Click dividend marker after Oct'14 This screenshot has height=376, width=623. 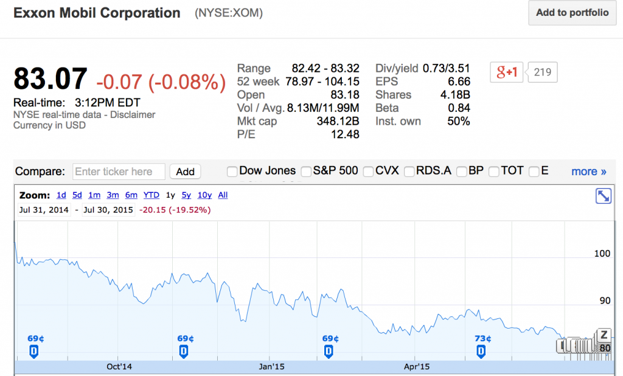(183, 350)
